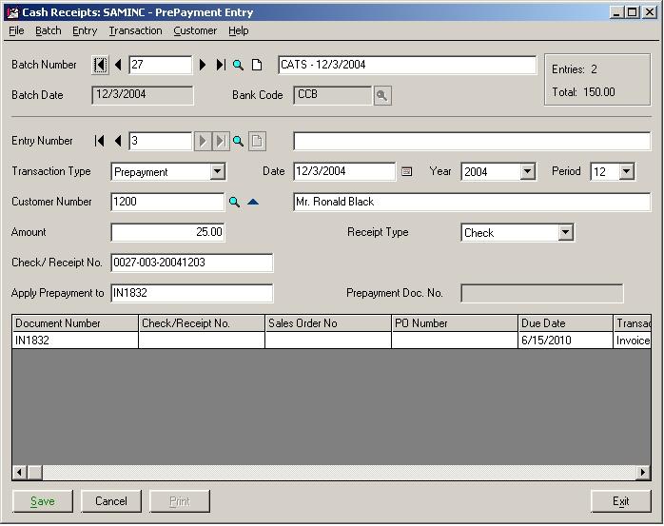
Task: Expand the Transaction Type dropdown
Action: point(217,172)
